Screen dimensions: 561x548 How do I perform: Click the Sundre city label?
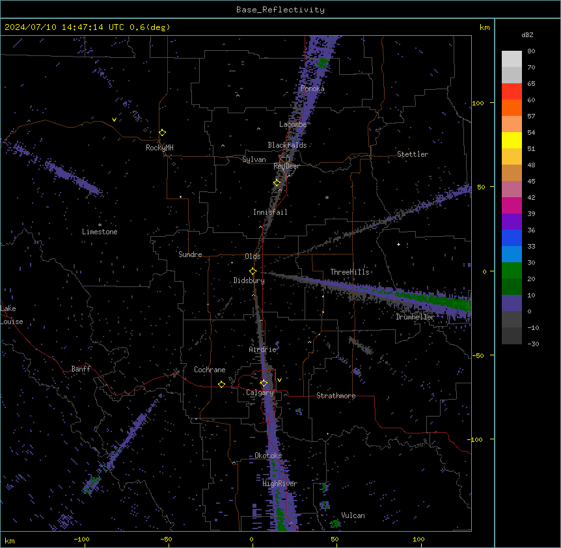coord(190,254)
